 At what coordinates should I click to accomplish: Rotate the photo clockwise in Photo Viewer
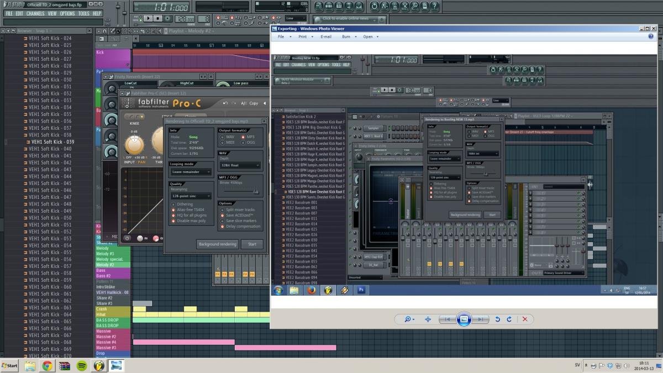click(509, 319)
